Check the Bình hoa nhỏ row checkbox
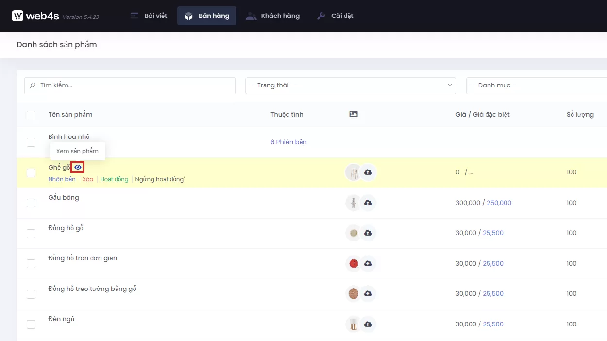The image size is (607, 341). click(x=31, y=142)
